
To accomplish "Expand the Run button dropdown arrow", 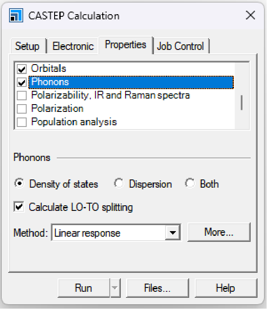I will point(114,288).
